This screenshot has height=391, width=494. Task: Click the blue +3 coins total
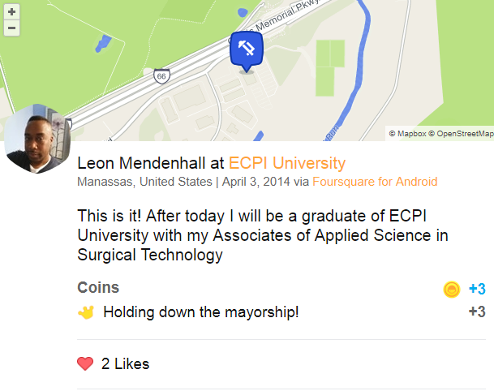pos(477,289)
